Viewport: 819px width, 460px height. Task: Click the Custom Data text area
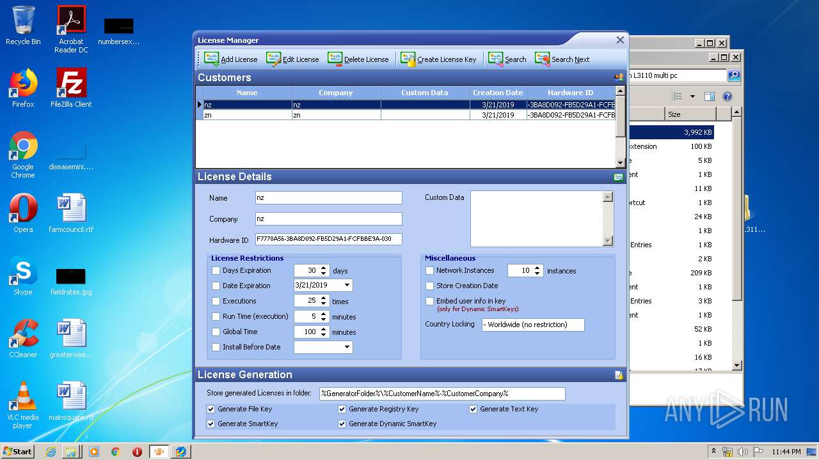point(537,218)
